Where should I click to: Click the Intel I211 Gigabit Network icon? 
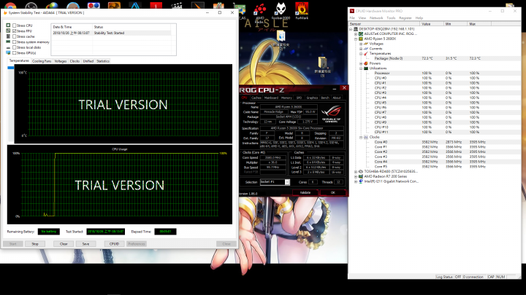(361, 181)
